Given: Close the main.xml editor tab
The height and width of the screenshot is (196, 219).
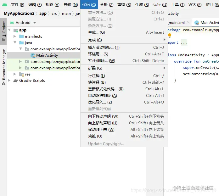Looking at the screenshot, I should [188, 22].
